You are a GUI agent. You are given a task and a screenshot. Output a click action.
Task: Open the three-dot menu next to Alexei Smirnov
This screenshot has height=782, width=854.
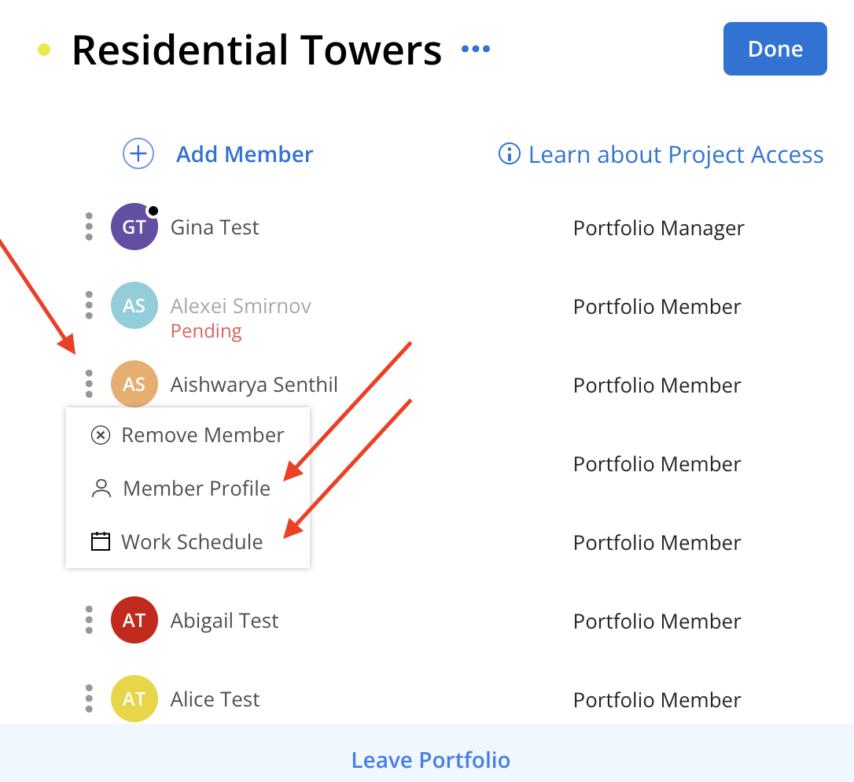coord(90,305)
